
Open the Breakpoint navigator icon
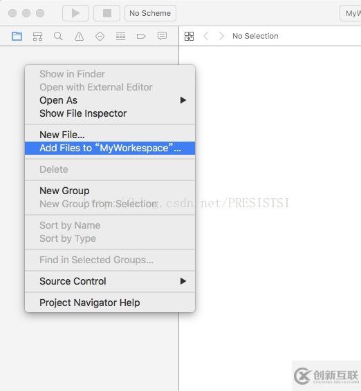point(141,37)
